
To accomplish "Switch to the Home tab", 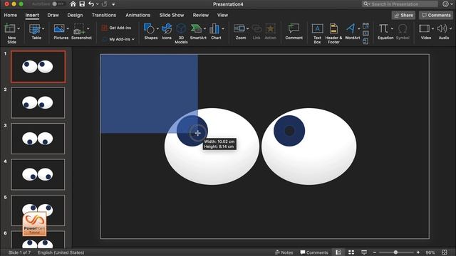I will click(11, 15).
